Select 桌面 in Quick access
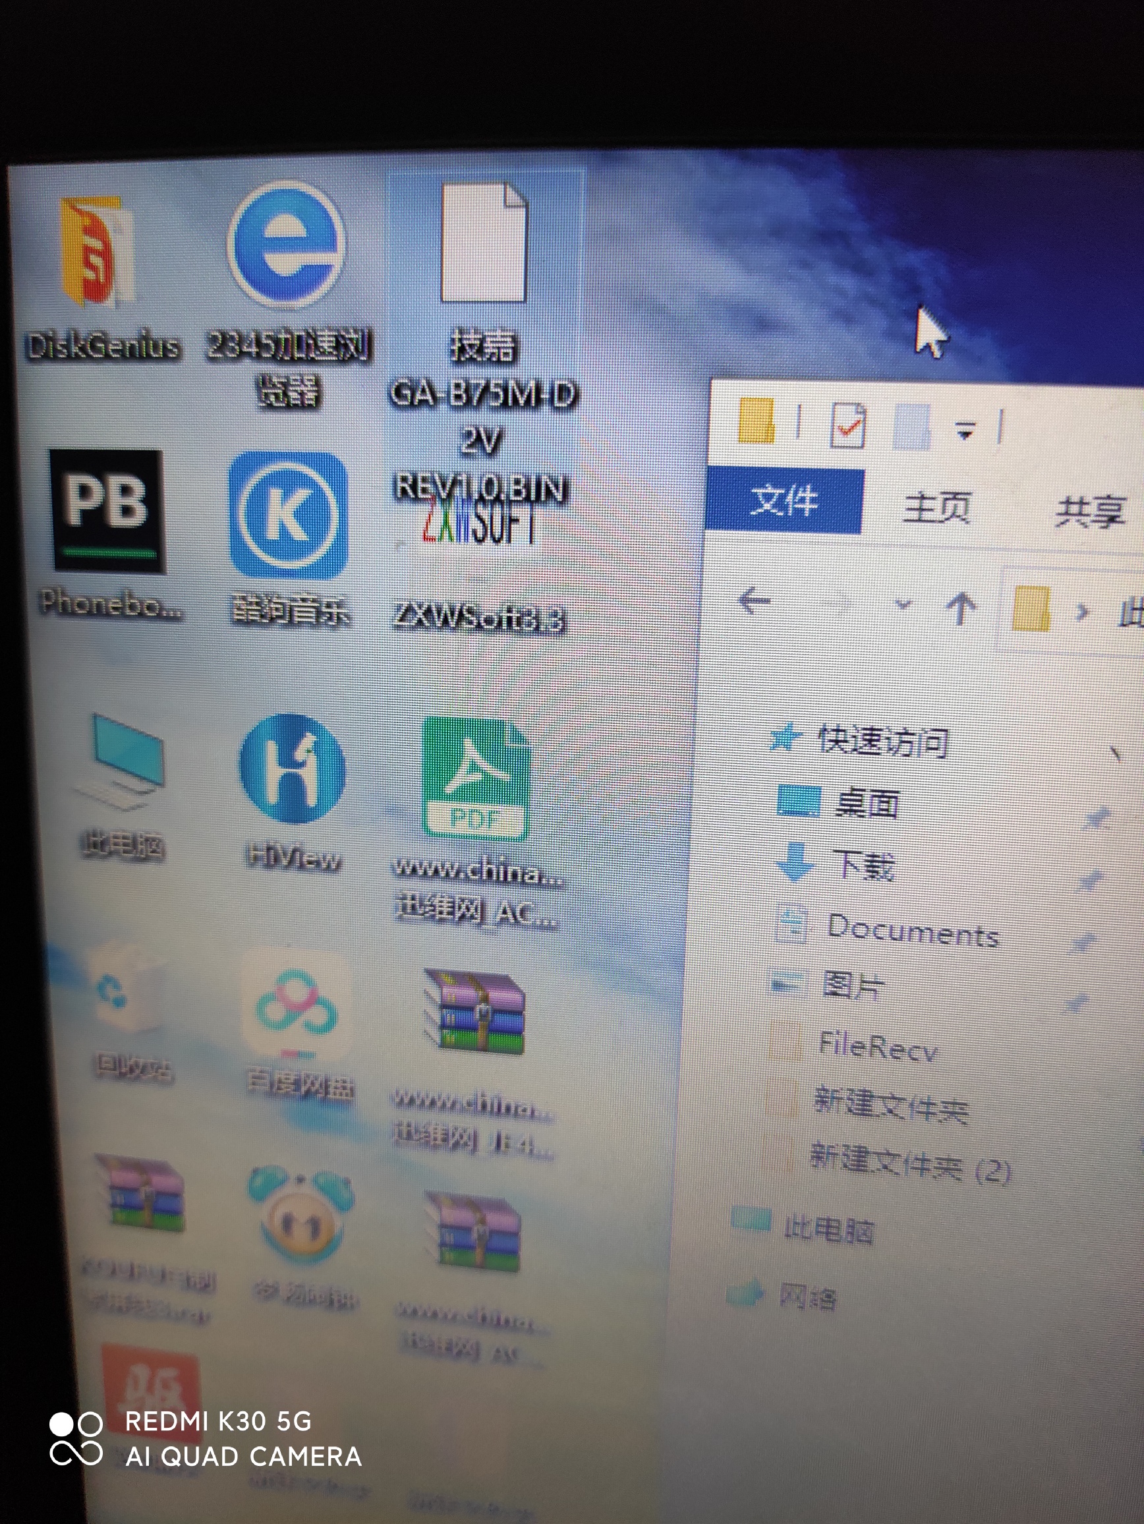Screen dimensions: 1144x1524 coord(867,804)
